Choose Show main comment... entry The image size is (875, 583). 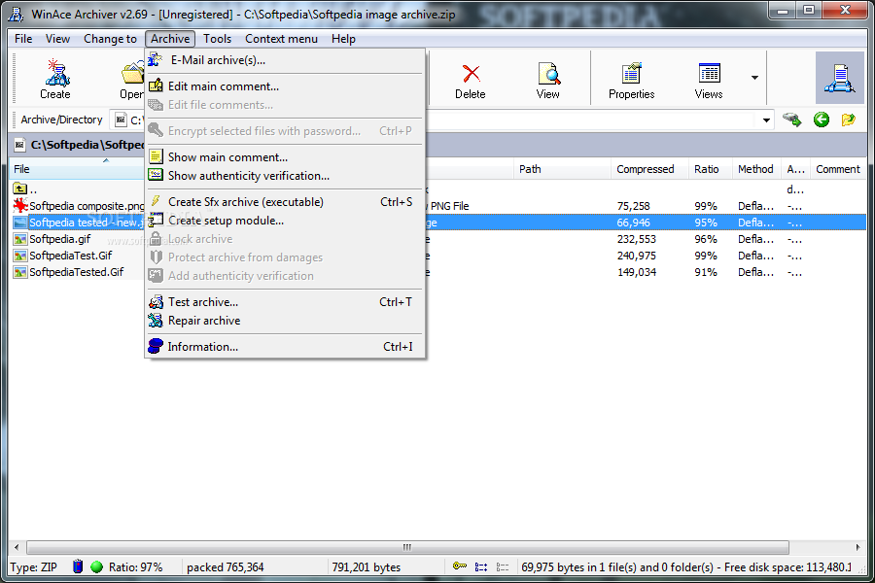[285, 156]
